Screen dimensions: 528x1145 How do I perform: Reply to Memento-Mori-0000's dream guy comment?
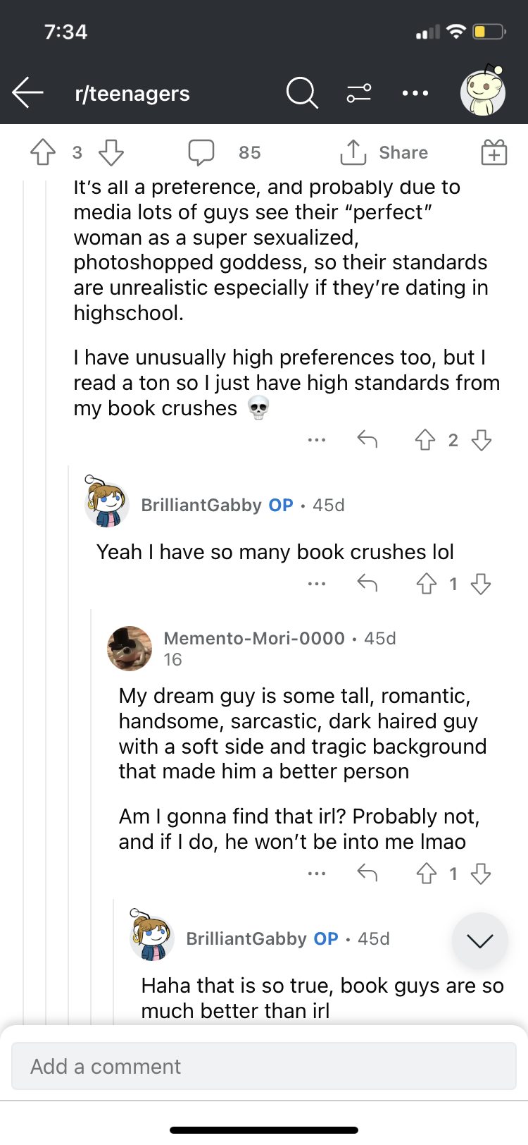(367, 874)
